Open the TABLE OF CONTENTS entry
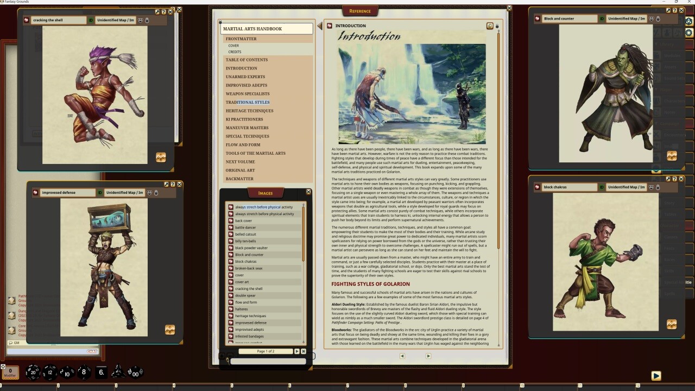Image resolution: width=695 pixels, height=391 pixels. pos(247,60)
